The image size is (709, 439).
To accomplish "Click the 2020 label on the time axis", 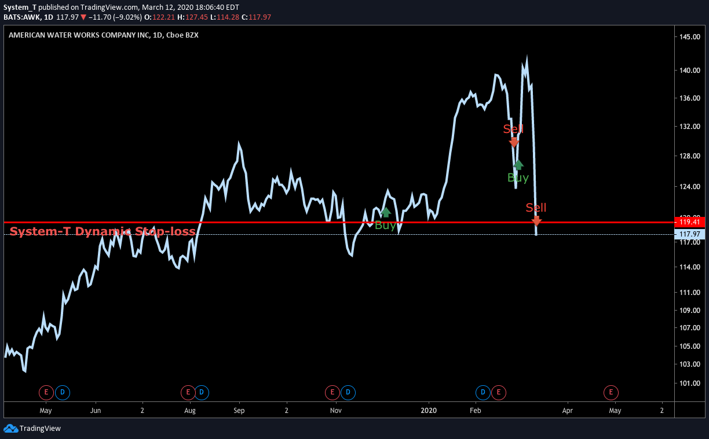I will click(x=429, y=411).
